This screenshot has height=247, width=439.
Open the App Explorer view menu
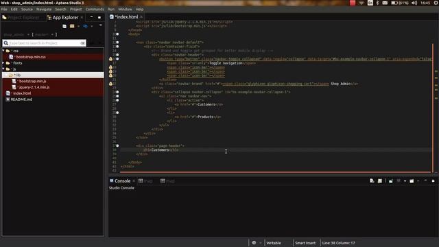click(101, 25)
